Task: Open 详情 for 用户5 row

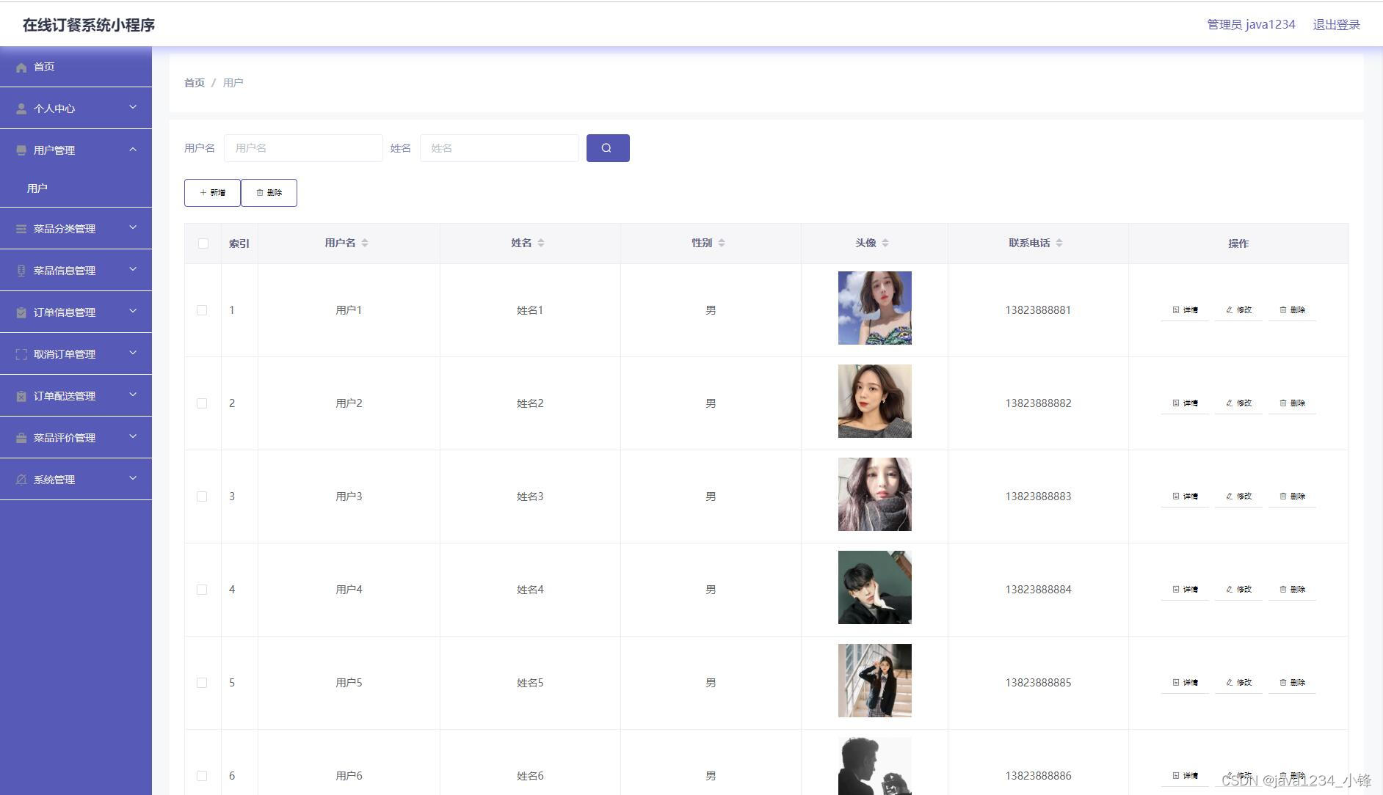Action: tap(1185, 683)
